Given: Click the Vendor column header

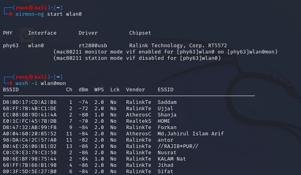Looking at the screenshot, I should coord(135,90).
